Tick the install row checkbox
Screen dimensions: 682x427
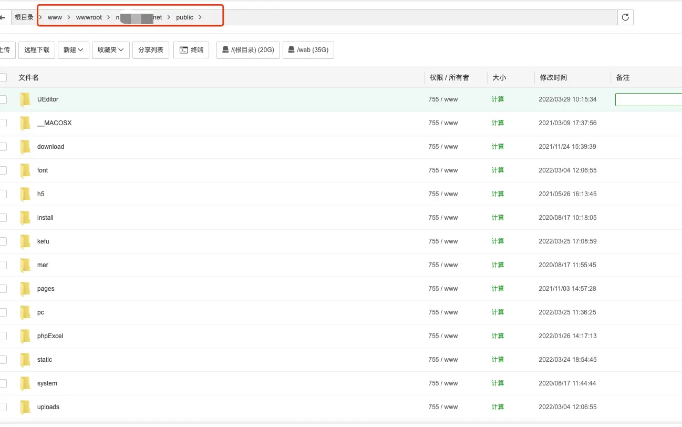click(3, 218)
